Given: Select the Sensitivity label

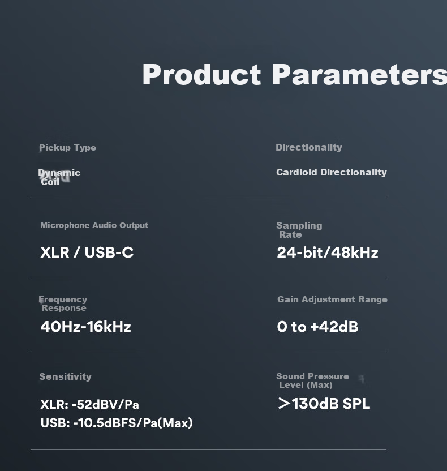Looking at the screenshot, I should (x=66, y=376).
